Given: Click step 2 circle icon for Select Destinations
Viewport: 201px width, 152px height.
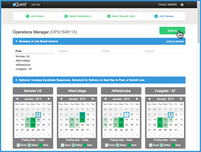Looking at the screenshot, I should click(66, 16).
